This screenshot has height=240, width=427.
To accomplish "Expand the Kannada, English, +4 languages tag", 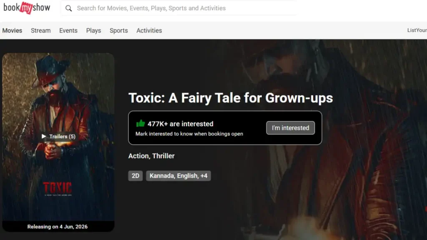I will tap(178, 176).
